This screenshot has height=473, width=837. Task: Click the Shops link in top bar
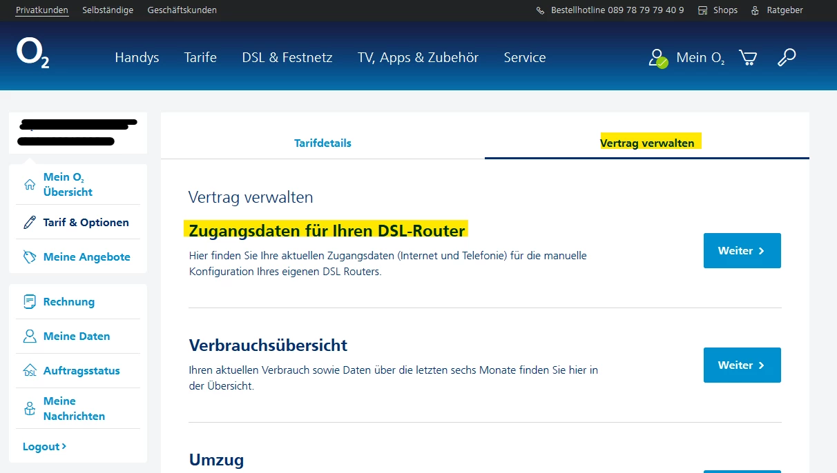(725, 10)
